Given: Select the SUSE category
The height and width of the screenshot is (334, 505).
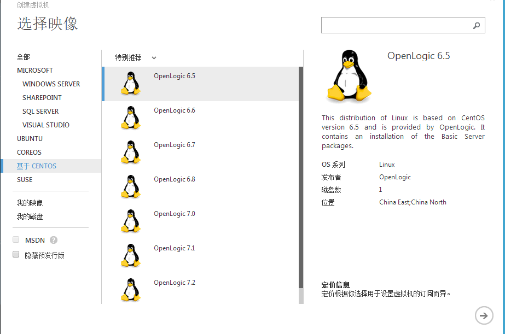Looking at the screenshot, I should click(25, 179).
